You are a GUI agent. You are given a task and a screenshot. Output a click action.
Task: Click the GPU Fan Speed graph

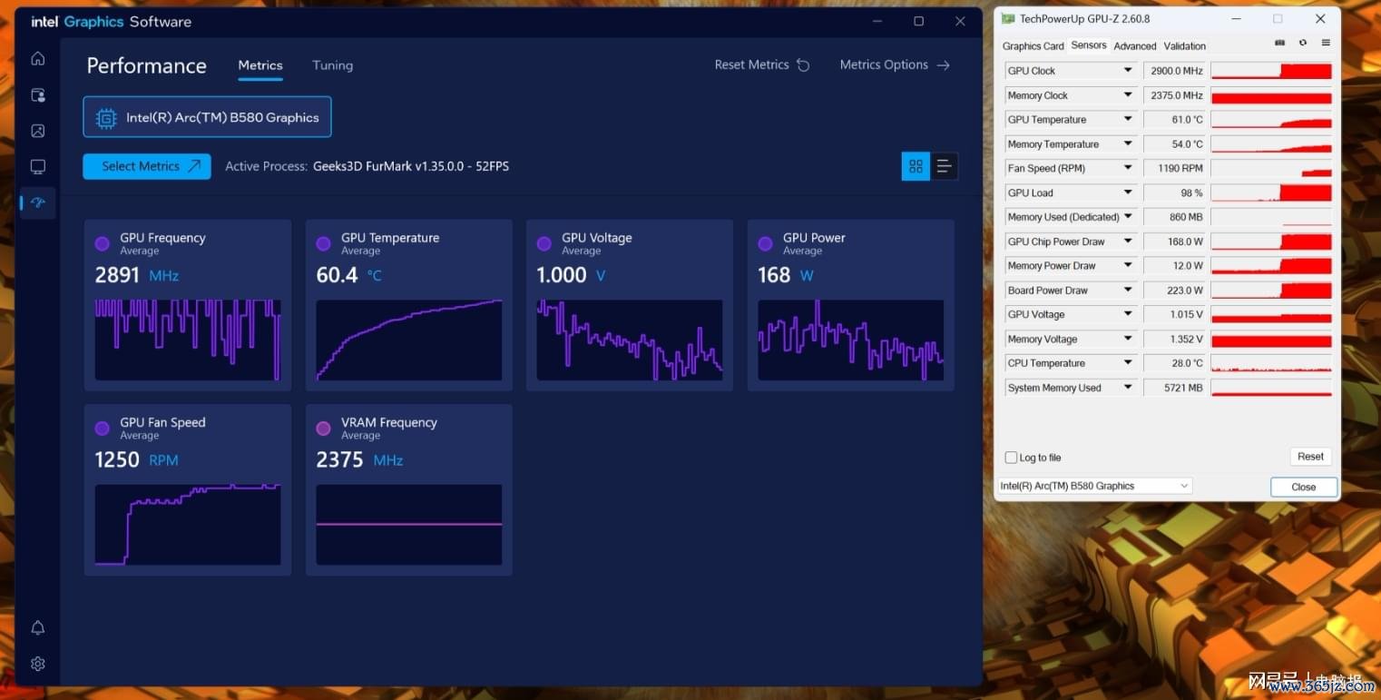coord(188,525)
